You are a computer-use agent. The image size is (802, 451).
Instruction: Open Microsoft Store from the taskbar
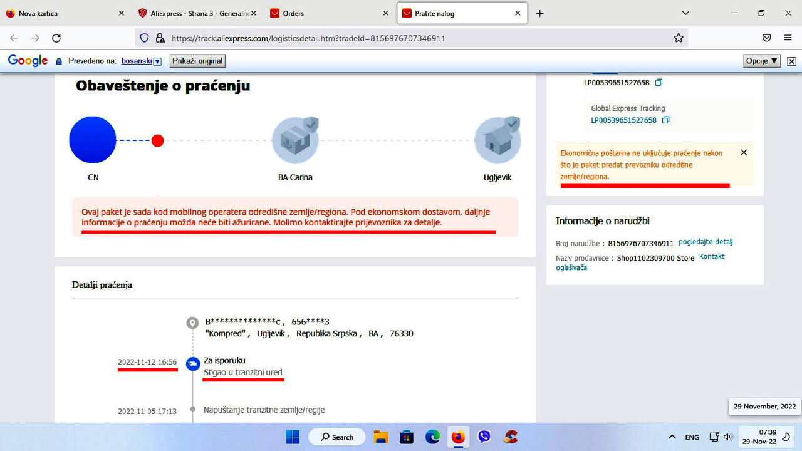pyautogui.click(x=407, y=437)
